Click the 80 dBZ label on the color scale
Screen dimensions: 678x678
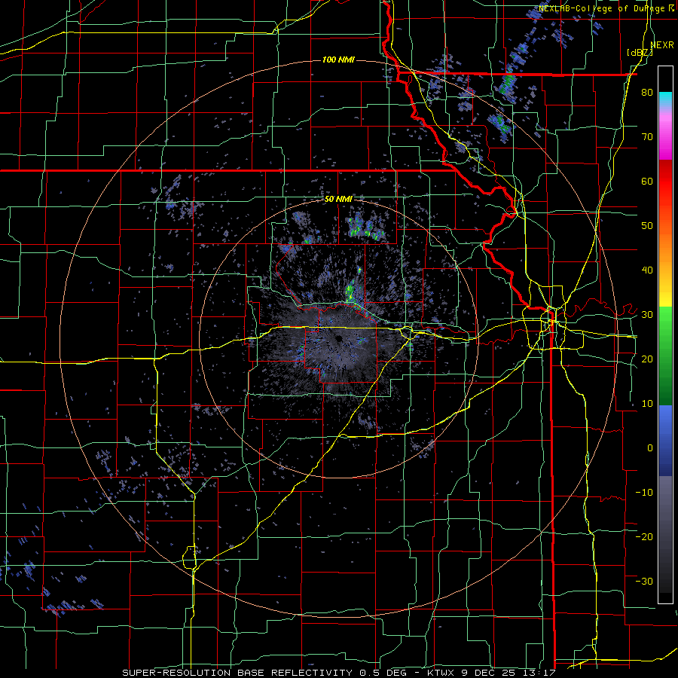tap(647, 93)
